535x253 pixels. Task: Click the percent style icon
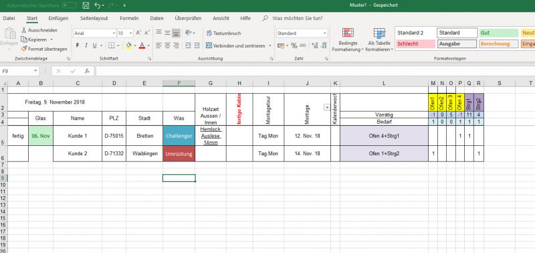(294, 46)
